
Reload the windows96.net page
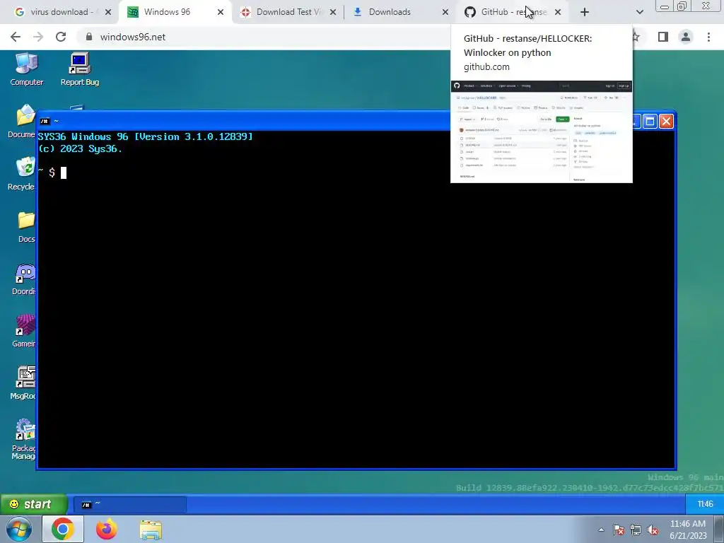click(x=61, y=37)
